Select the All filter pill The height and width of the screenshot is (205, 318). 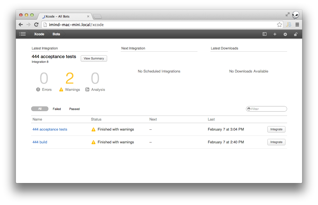40,109
